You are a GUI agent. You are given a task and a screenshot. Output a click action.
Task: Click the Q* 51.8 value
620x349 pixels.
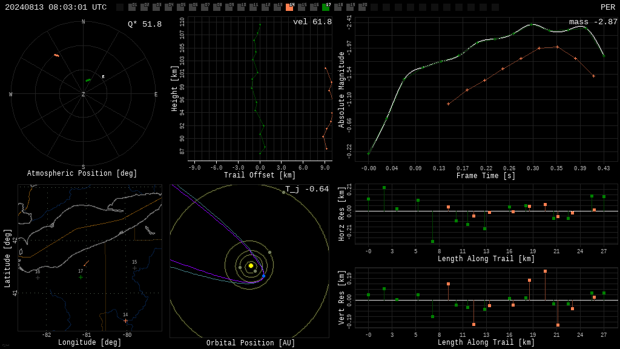click(x=145, y=24)
